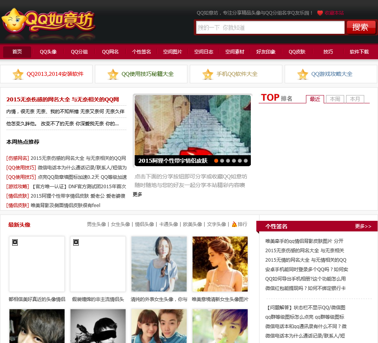Click the hot flame icon before 排行
Viewport: 378px width, 343px height.
[234, 224]
